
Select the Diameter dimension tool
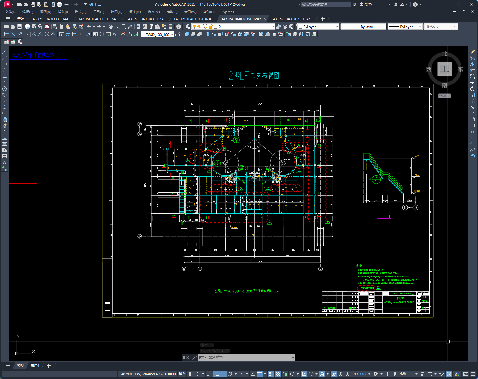[x=47, y=34]
